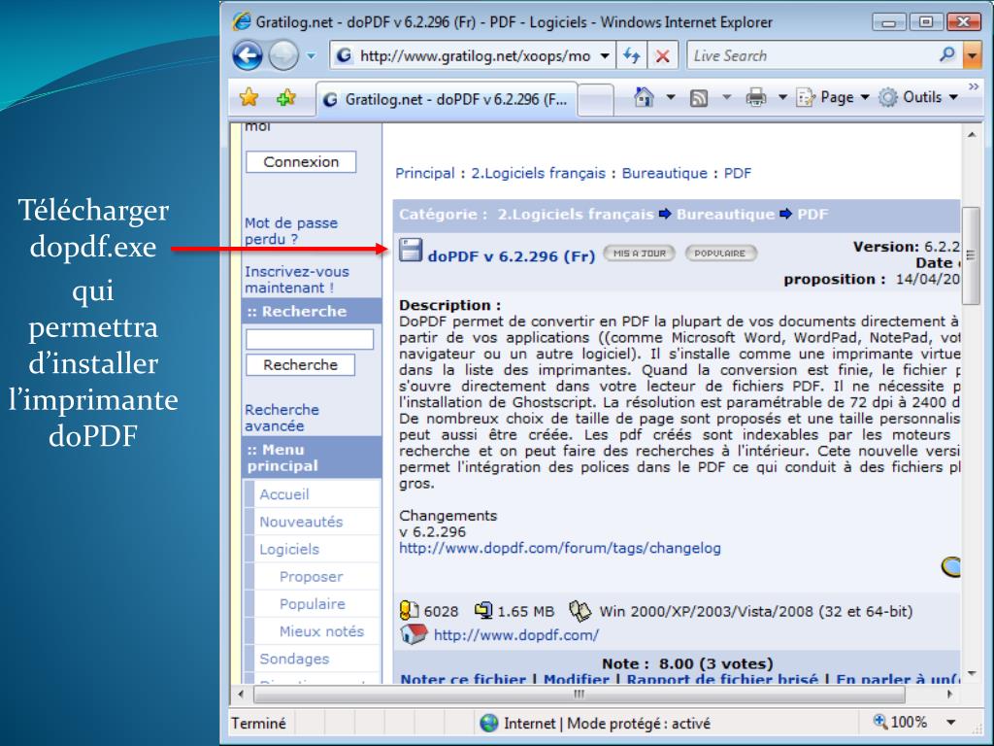
Task: Open Recherche avancée link
Action: tap(282, 418)
